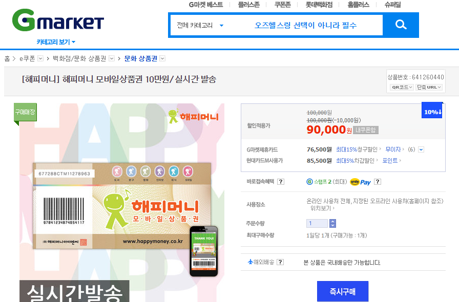459x302 pixels.
Task: Click the search magnifier icon
Action: [401, 25]
